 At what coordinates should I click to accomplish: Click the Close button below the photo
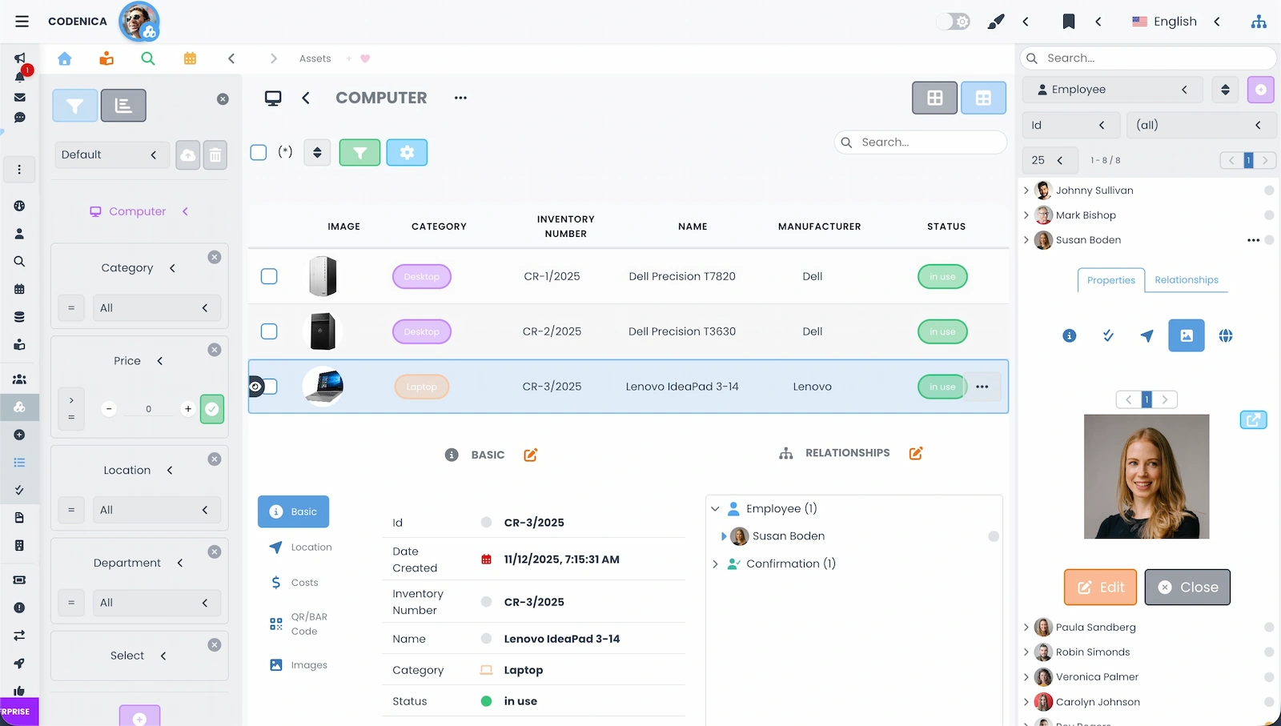coord(1187,587)
